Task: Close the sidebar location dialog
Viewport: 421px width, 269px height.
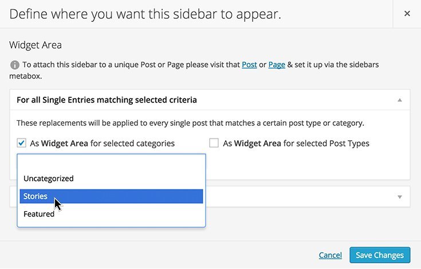Action: tap(407, 13)
